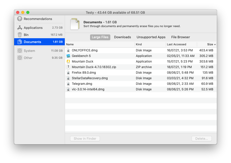Screen dimensions: 231x163
Task: Open the File Browser tab
Action: [180, 37]
